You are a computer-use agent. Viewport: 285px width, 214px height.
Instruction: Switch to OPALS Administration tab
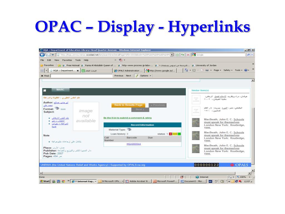[129, 70]
